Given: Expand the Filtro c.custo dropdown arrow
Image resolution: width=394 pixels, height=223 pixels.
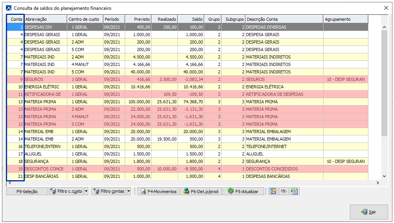Looking at the screenshot, I should click(x=86, y=191).
